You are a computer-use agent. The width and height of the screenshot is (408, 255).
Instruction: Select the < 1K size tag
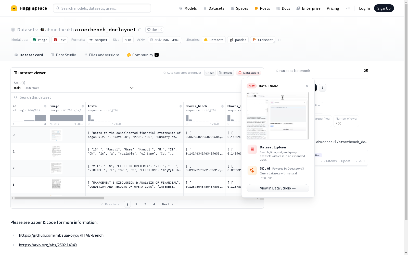tap(128, 40)
